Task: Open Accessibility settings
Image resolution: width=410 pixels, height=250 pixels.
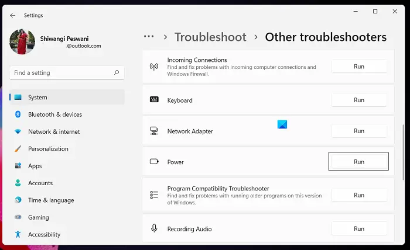Action: point(45,234)
